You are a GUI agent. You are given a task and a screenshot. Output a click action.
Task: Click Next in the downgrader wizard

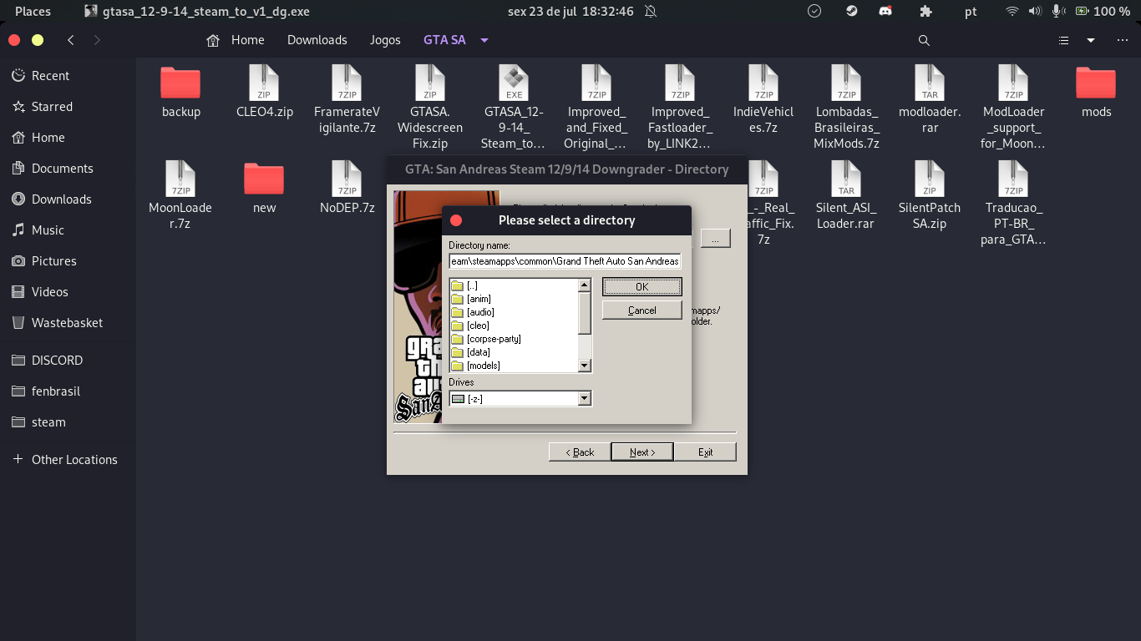(x=641, y=452)
